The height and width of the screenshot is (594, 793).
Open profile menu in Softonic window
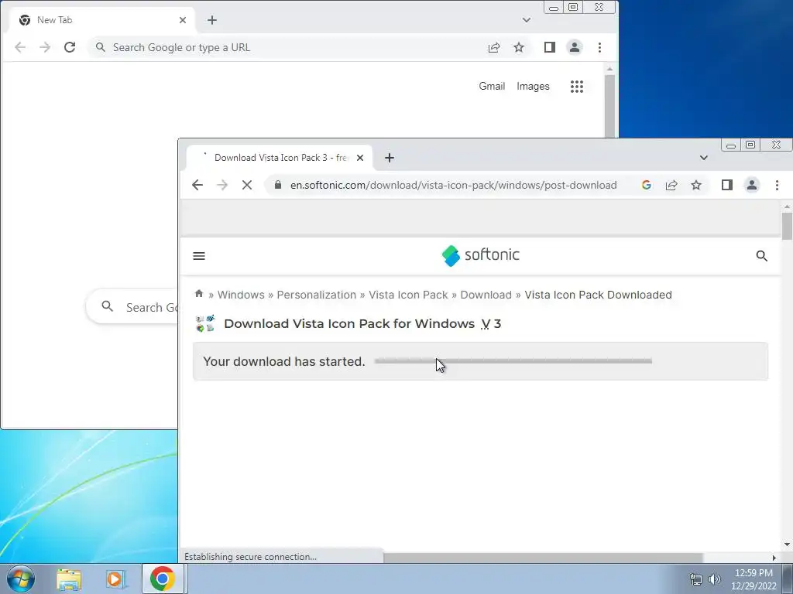[752, 186]
